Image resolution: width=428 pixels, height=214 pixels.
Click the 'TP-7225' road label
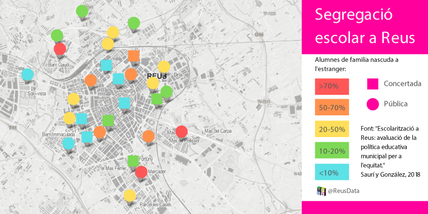point(269,13)
